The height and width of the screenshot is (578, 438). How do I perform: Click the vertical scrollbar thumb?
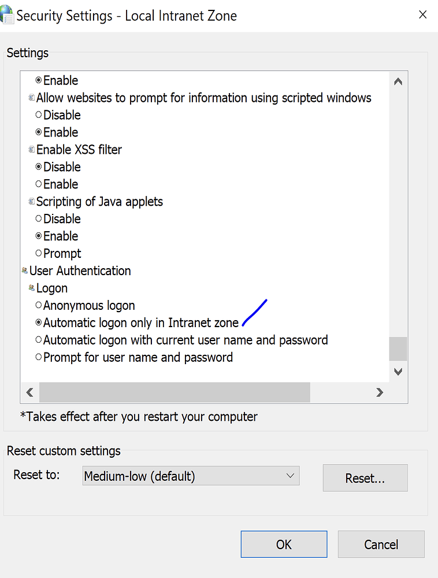click(398, 349)
